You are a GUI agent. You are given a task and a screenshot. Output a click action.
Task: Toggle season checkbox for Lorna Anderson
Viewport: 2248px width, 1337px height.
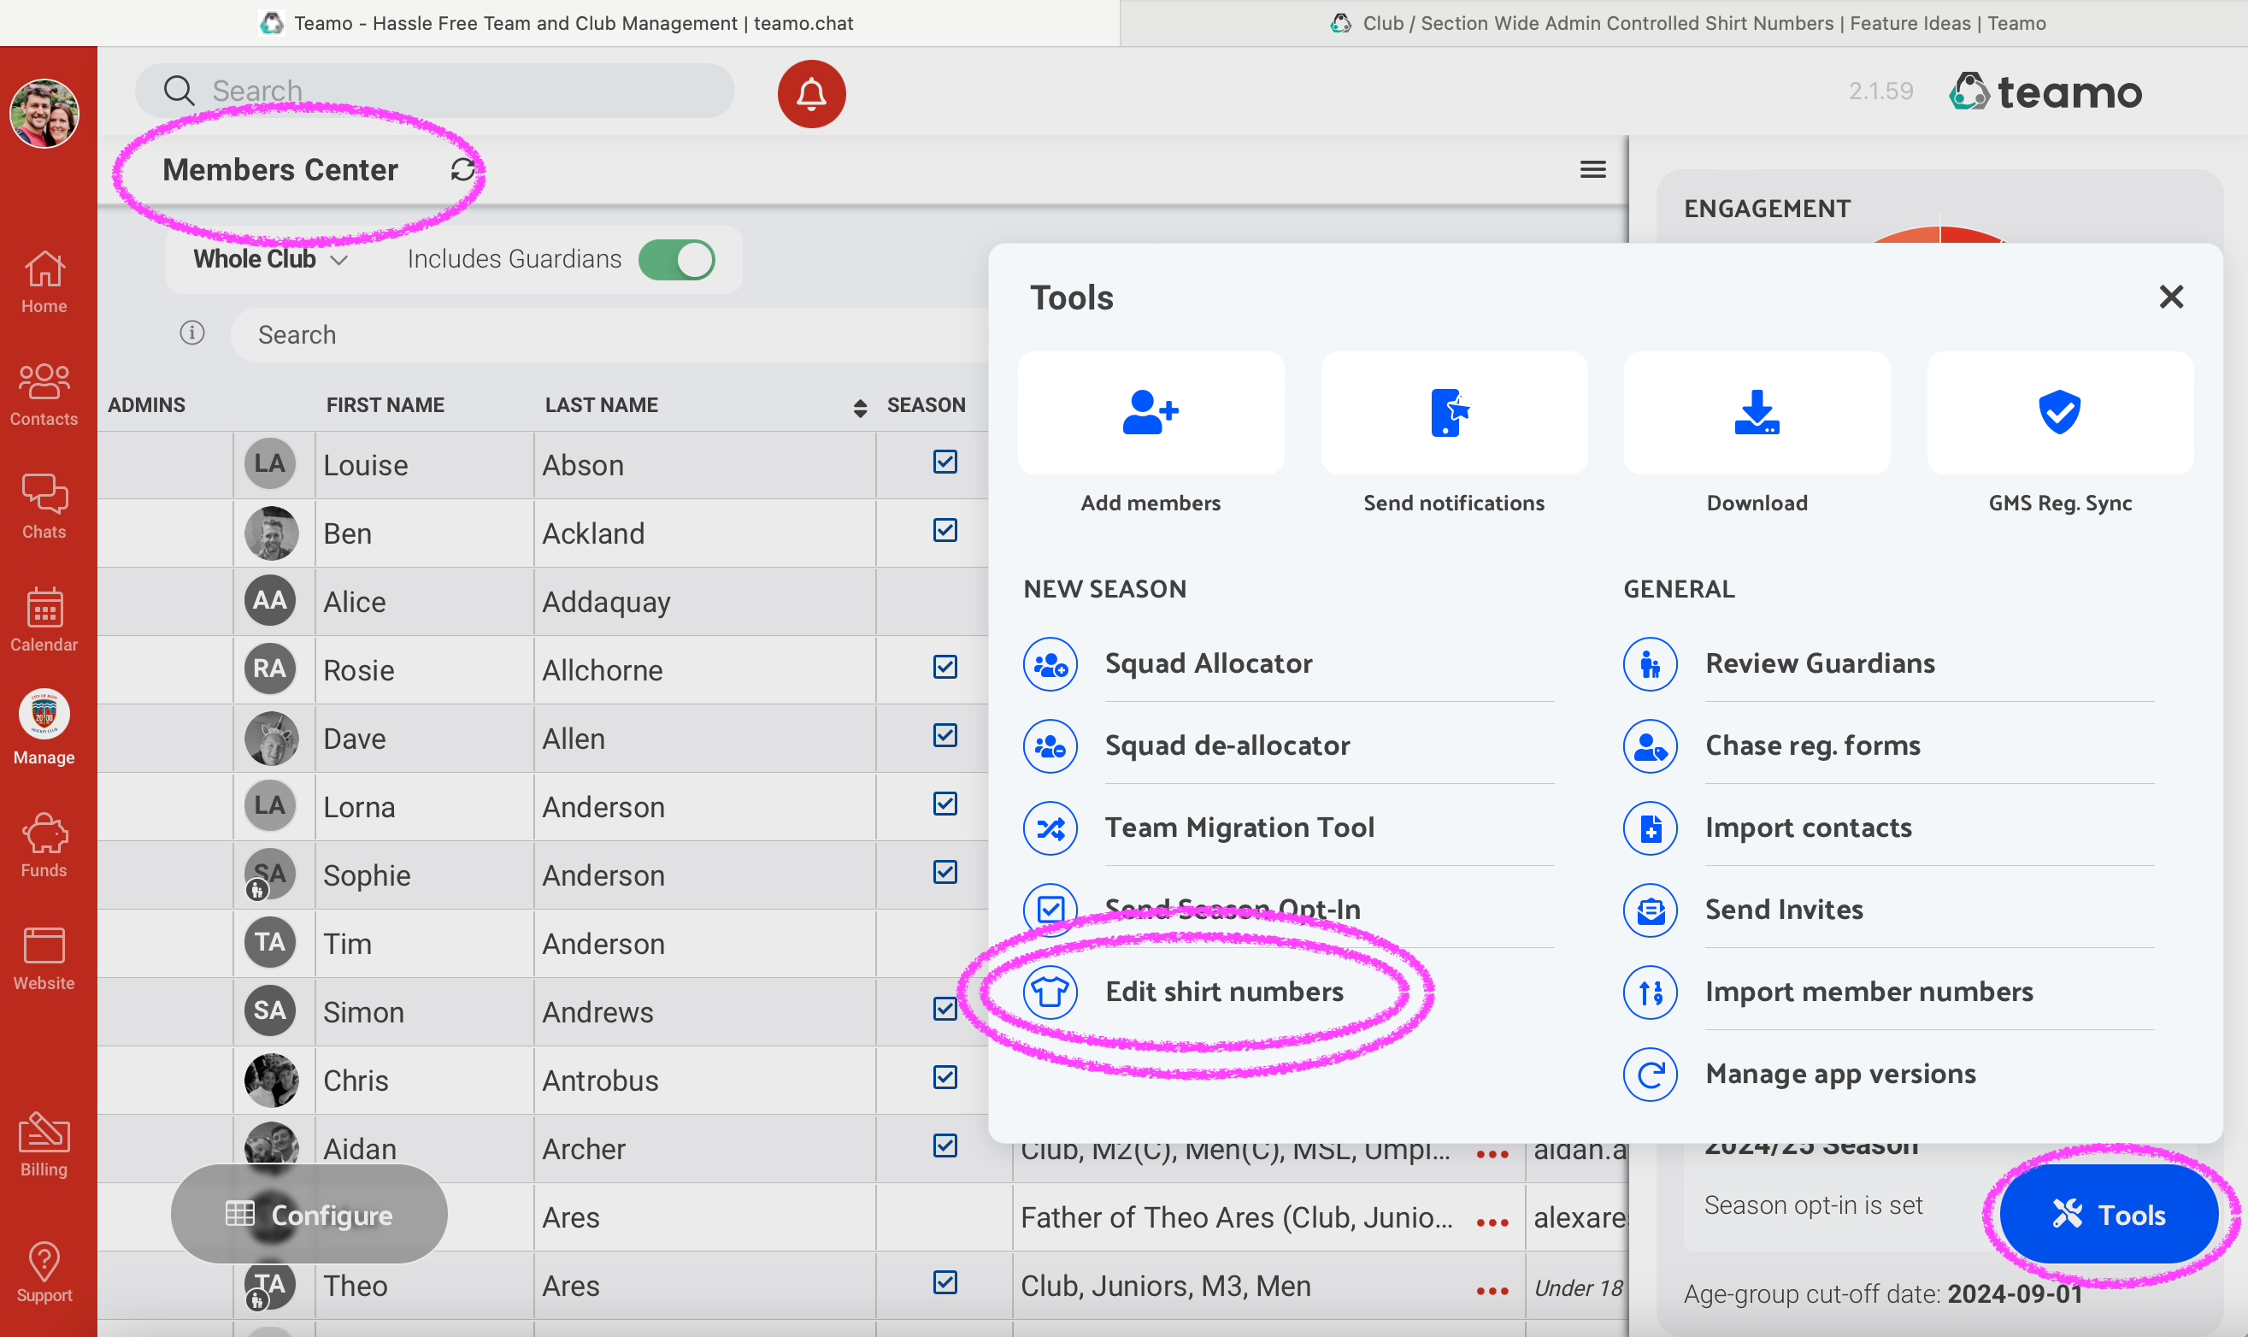(945, 804)
